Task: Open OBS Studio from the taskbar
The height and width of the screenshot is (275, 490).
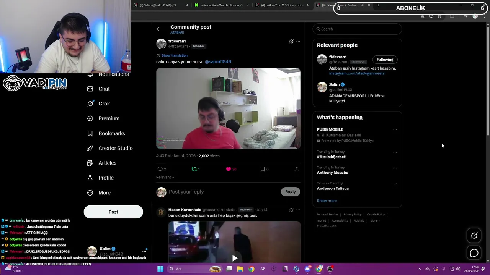Action: [330, 269]
